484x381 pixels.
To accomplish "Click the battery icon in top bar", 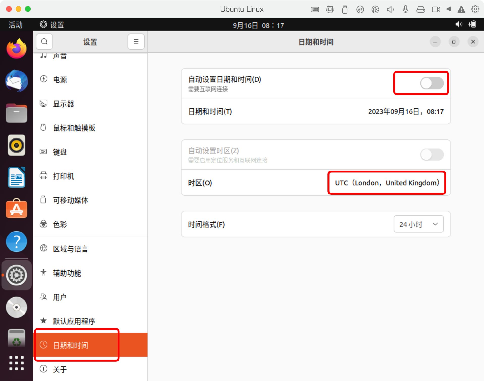I will 472,24.
